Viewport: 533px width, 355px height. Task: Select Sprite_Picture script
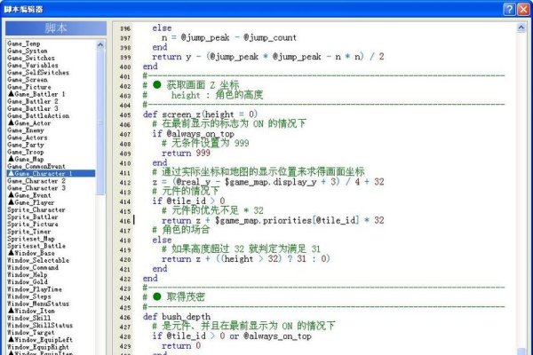tap(33, 224)
